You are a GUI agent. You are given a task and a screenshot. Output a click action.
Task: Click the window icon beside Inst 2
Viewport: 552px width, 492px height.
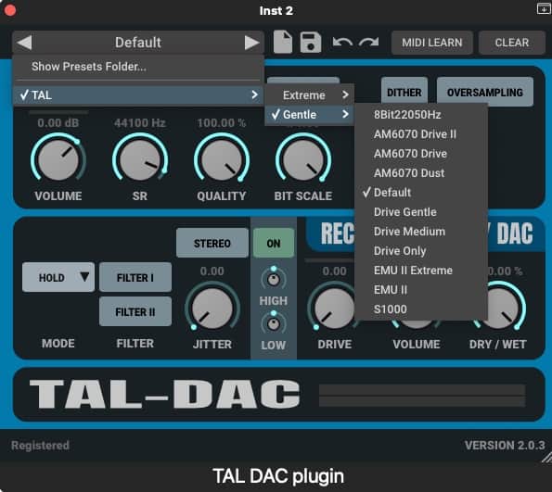coord(545,8)
